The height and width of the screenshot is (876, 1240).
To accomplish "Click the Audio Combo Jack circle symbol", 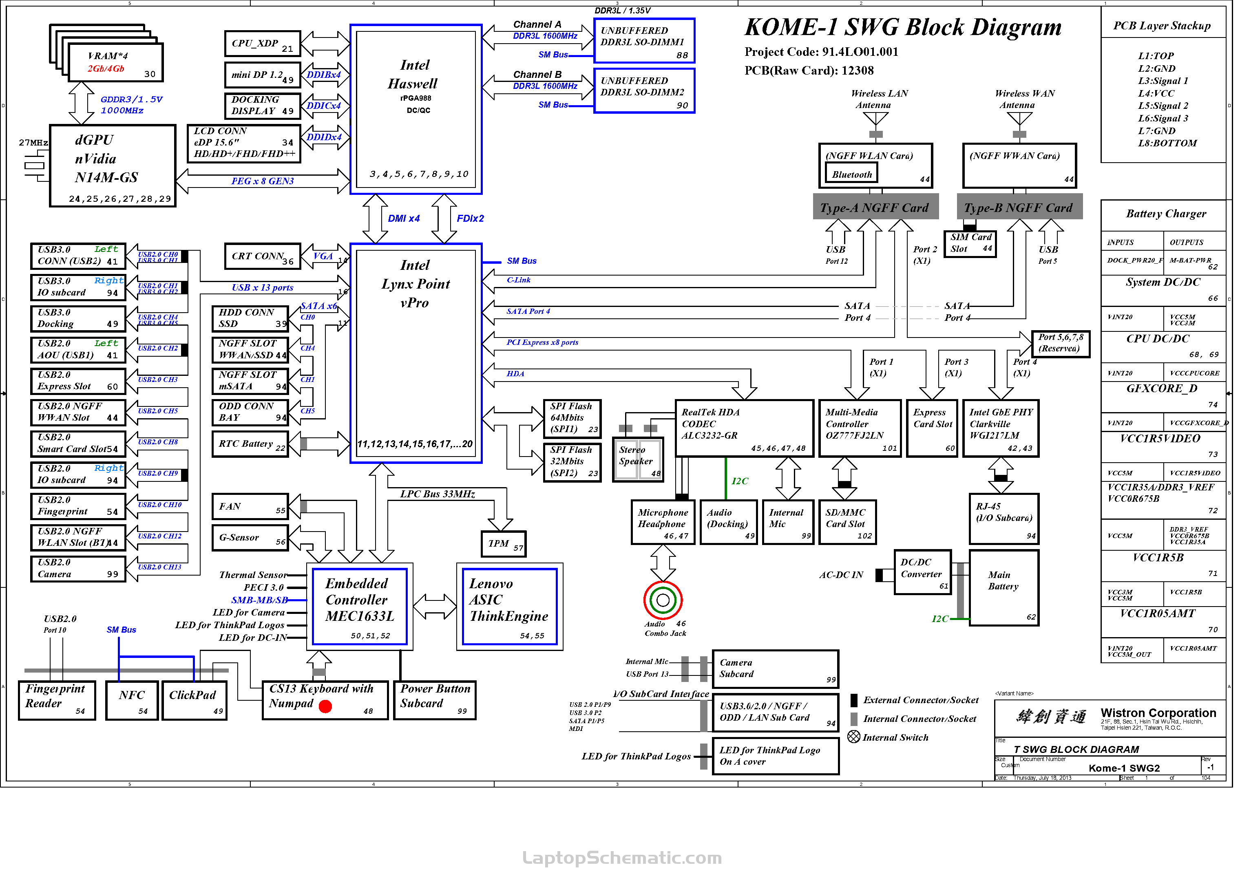I will coord(663,600).
